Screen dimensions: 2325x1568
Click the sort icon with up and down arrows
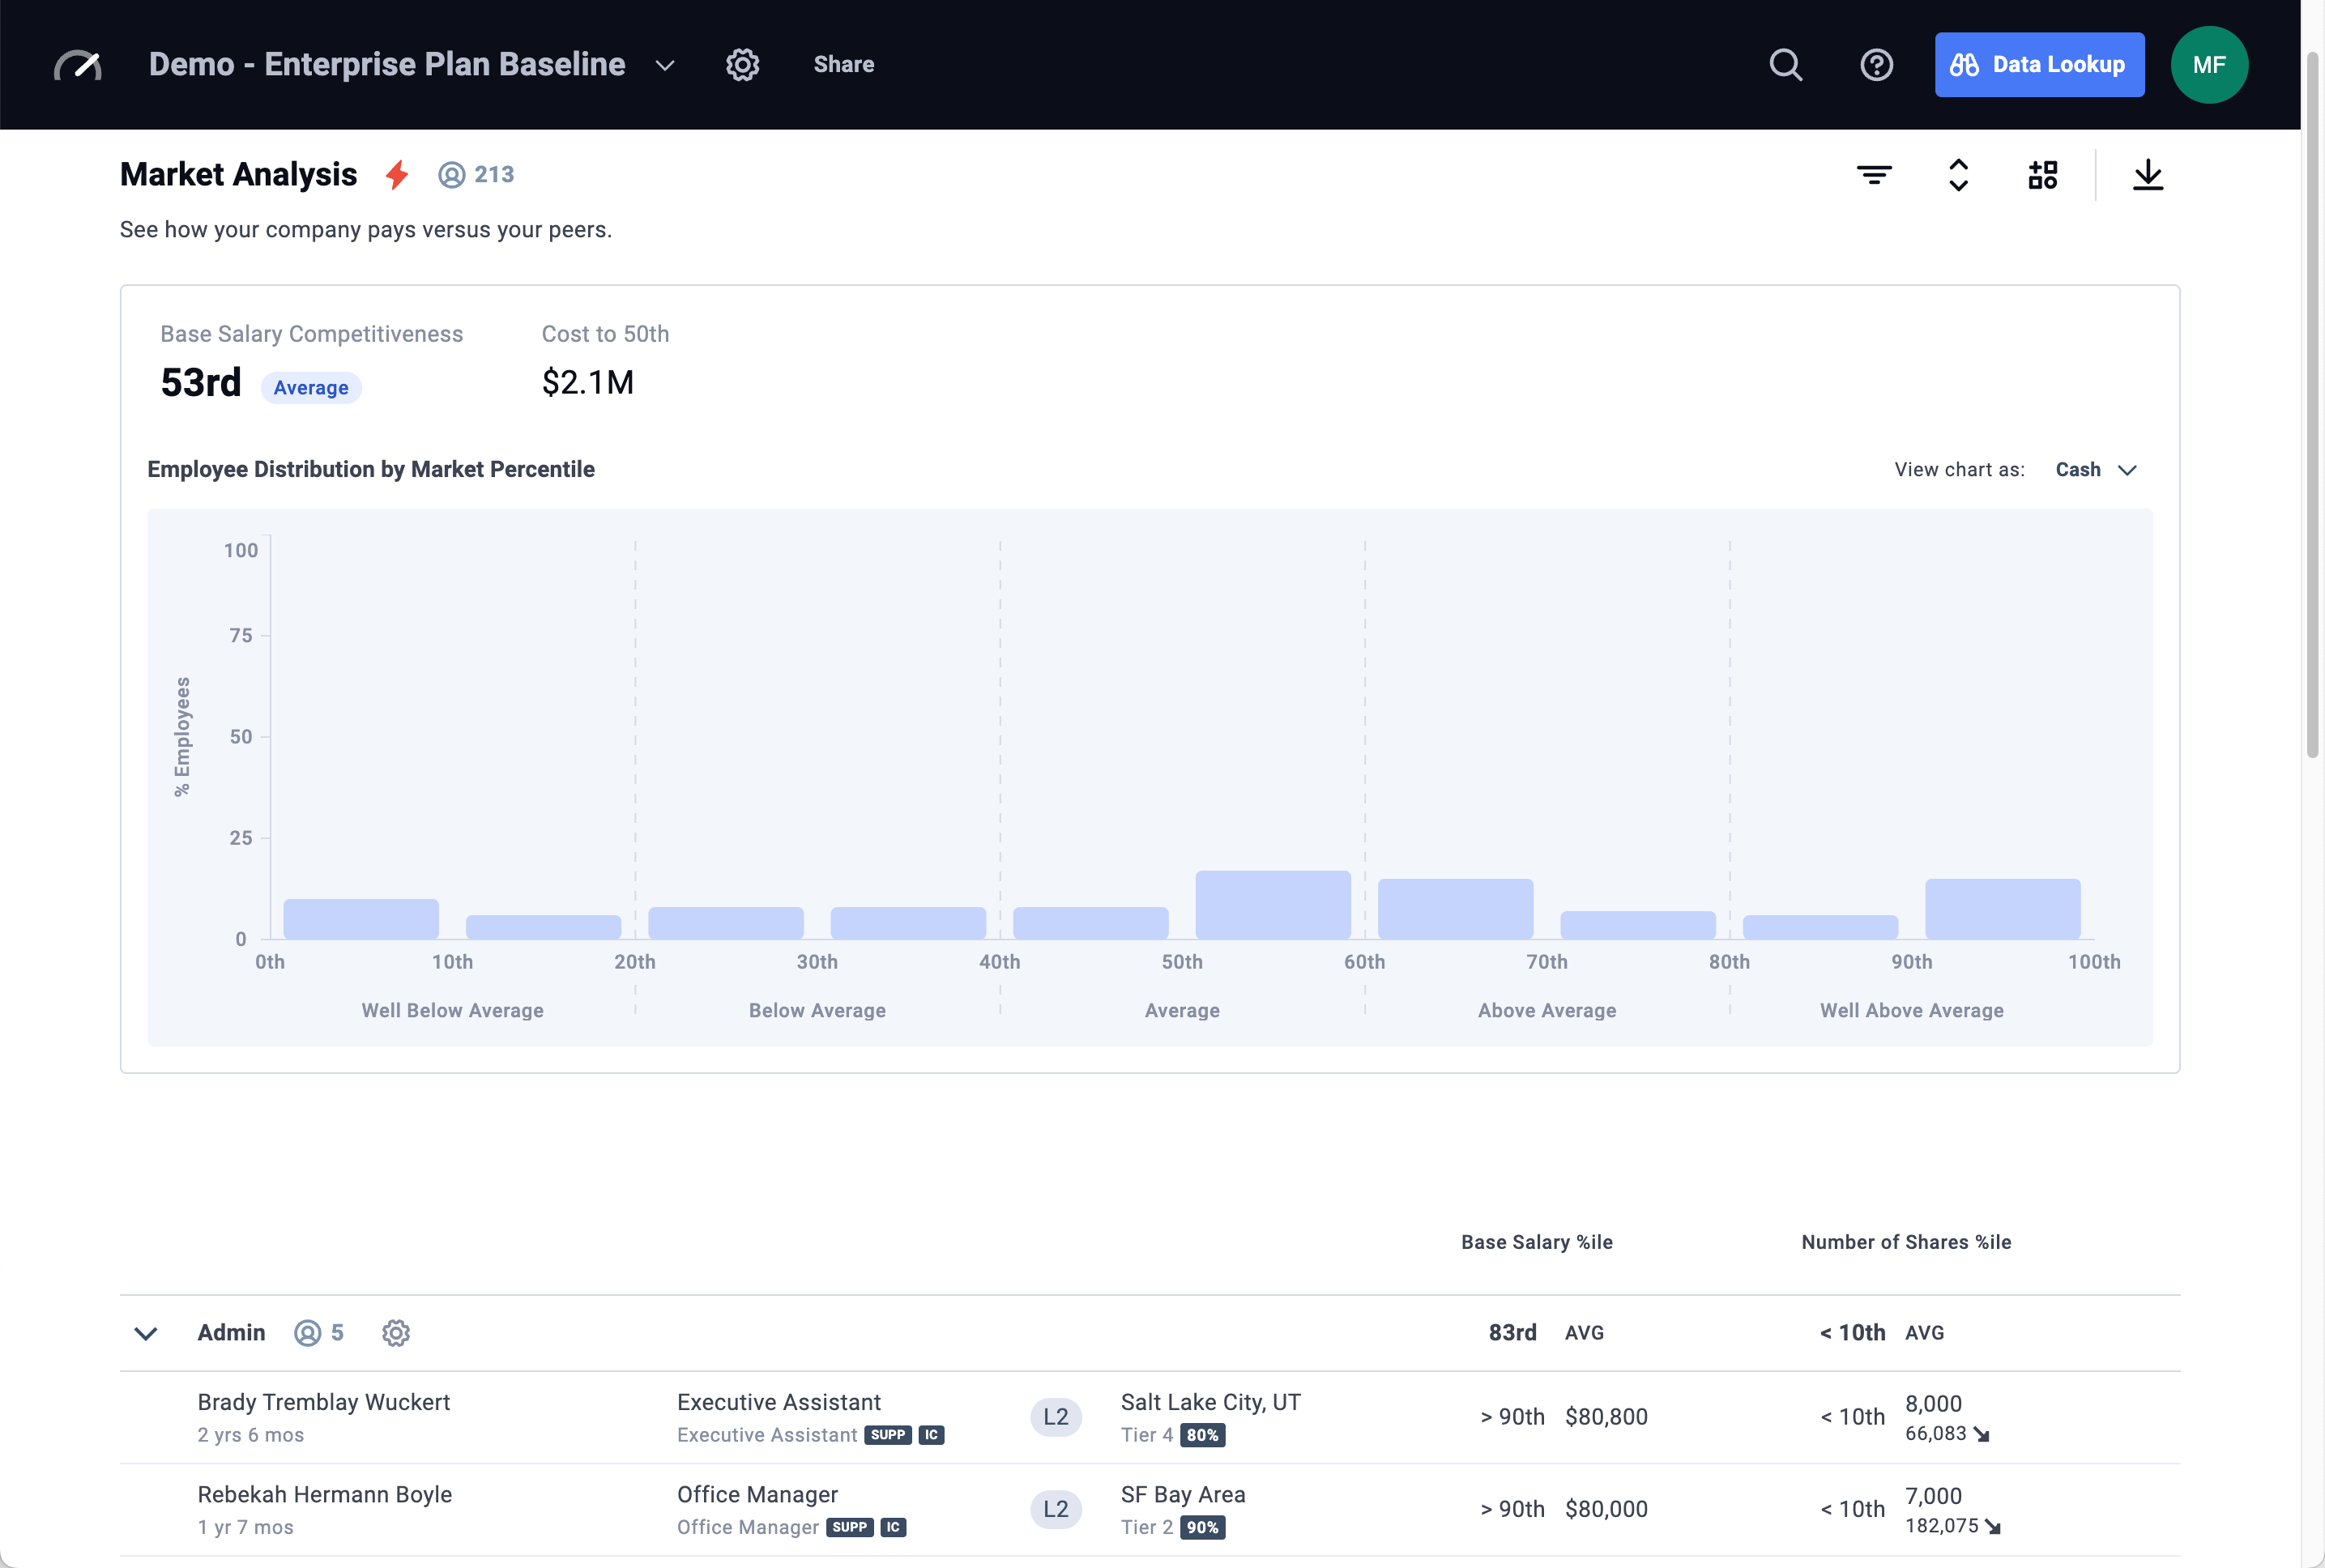(1959, 174)
